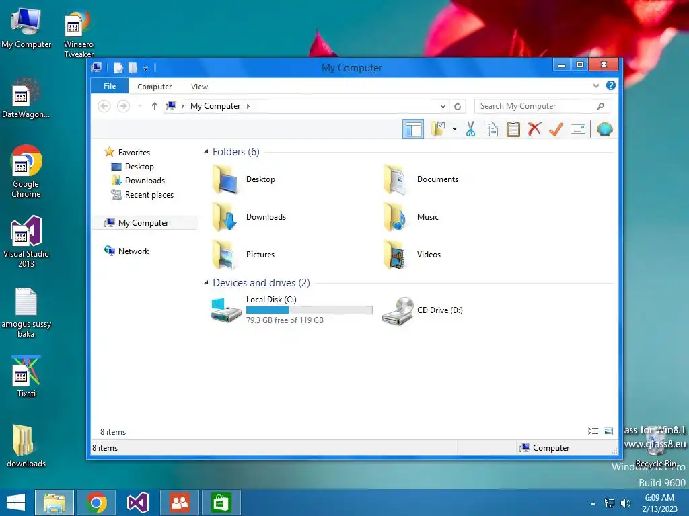
Task: Toggle the navigation pane toolbar button
Action: click(413, 129)
